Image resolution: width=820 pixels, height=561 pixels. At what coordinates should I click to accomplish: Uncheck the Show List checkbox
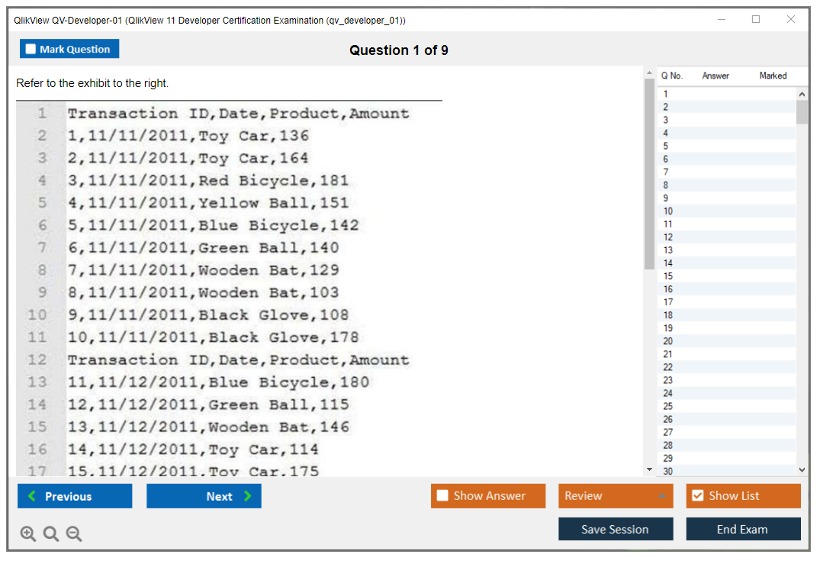697,496
